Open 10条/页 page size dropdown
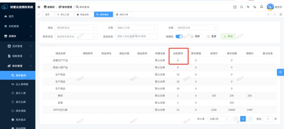 pyautogui.click(x=219, y=119)
